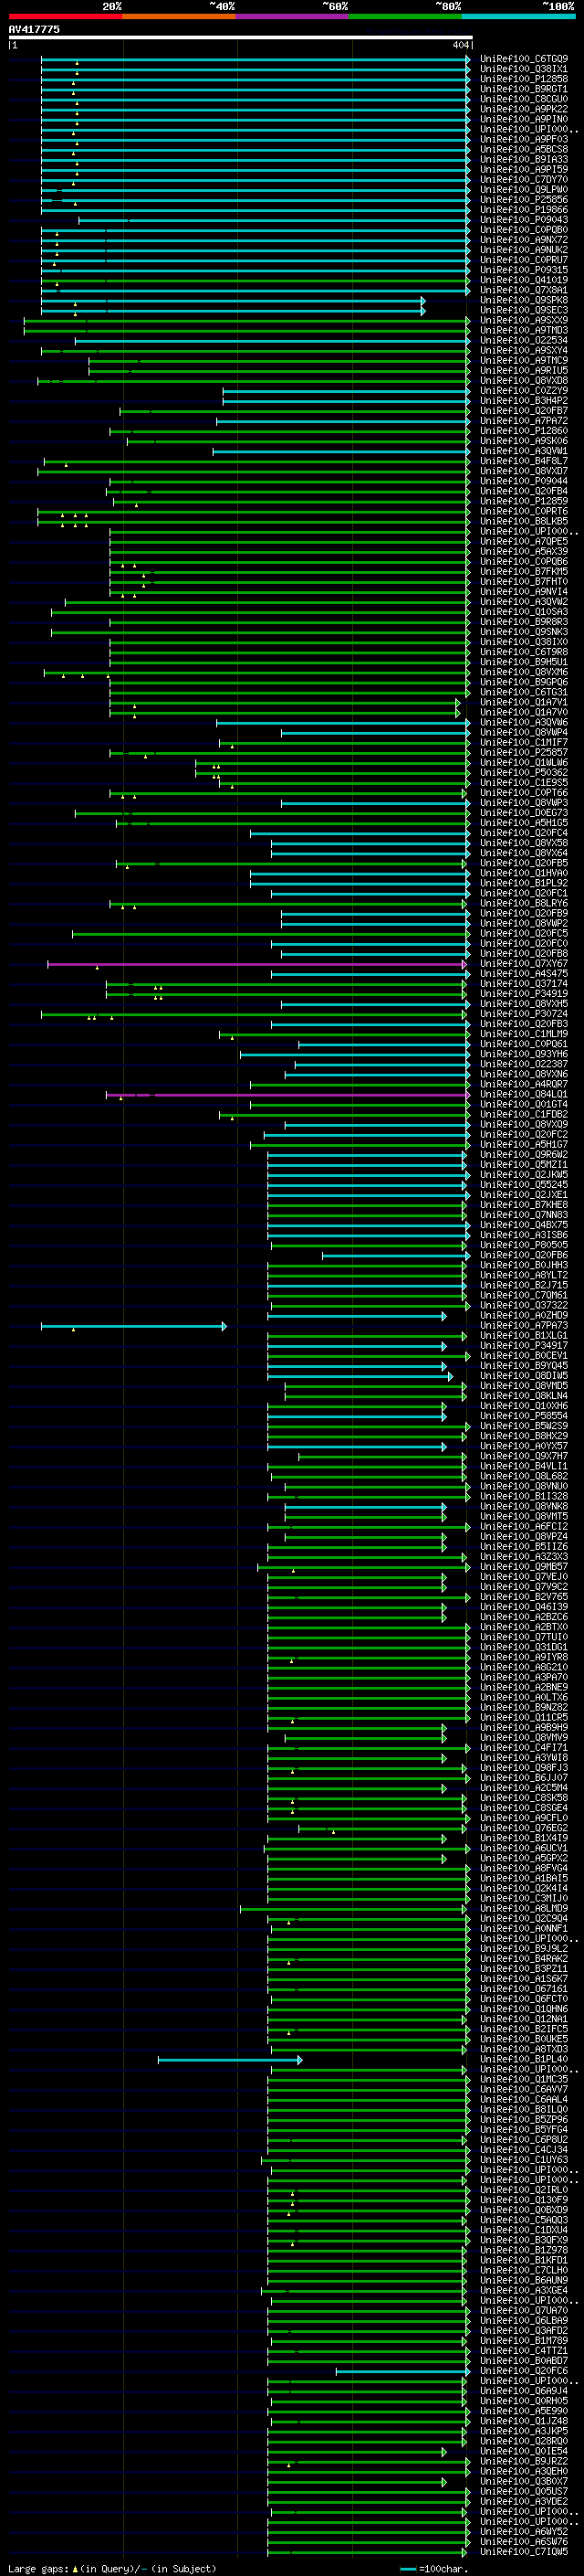Viewport: 584px width, 2576px height.
Task: Select label UniRef100_A9RIU5
Action: 524,371
